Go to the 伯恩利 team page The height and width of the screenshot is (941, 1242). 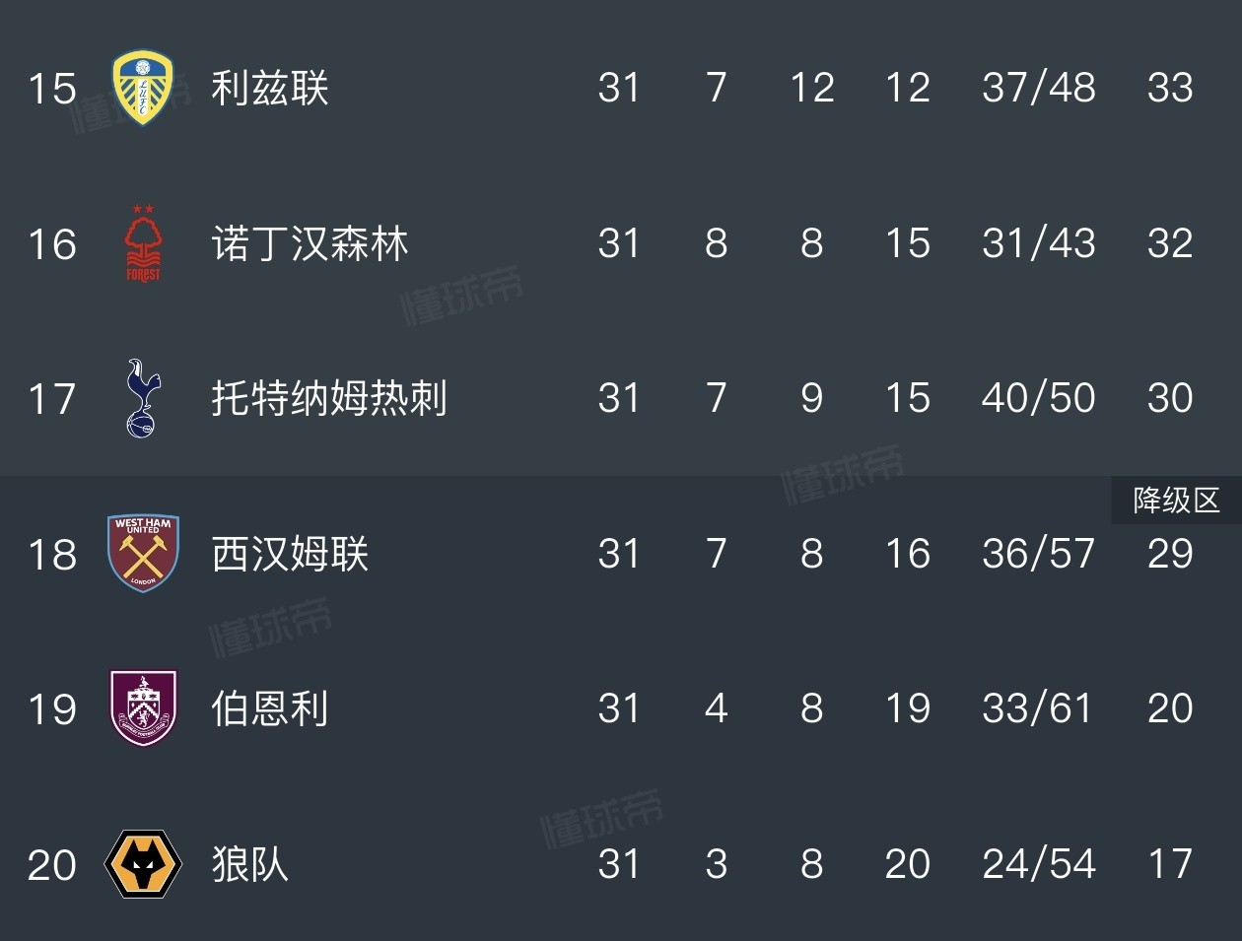coord(269,708)
